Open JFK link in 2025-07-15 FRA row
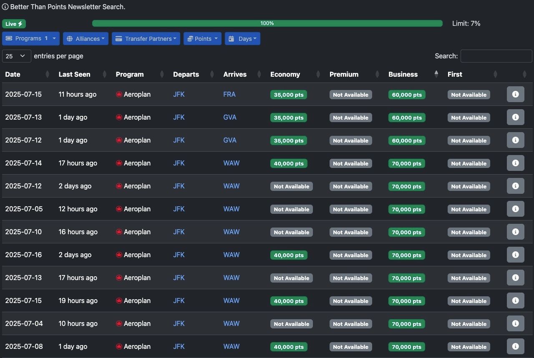This screenshot has width=534, height=358. tap(179, 95)
